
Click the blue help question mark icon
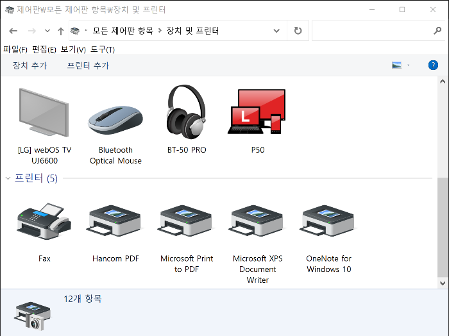[433, 65]
